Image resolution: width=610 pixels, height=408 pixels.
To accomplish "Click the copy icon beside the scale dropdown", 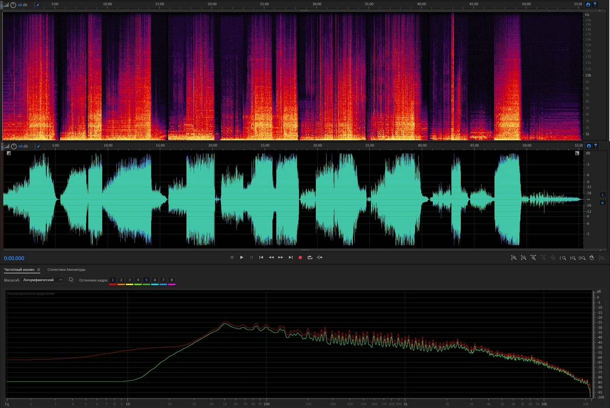I will pos(71,280).
